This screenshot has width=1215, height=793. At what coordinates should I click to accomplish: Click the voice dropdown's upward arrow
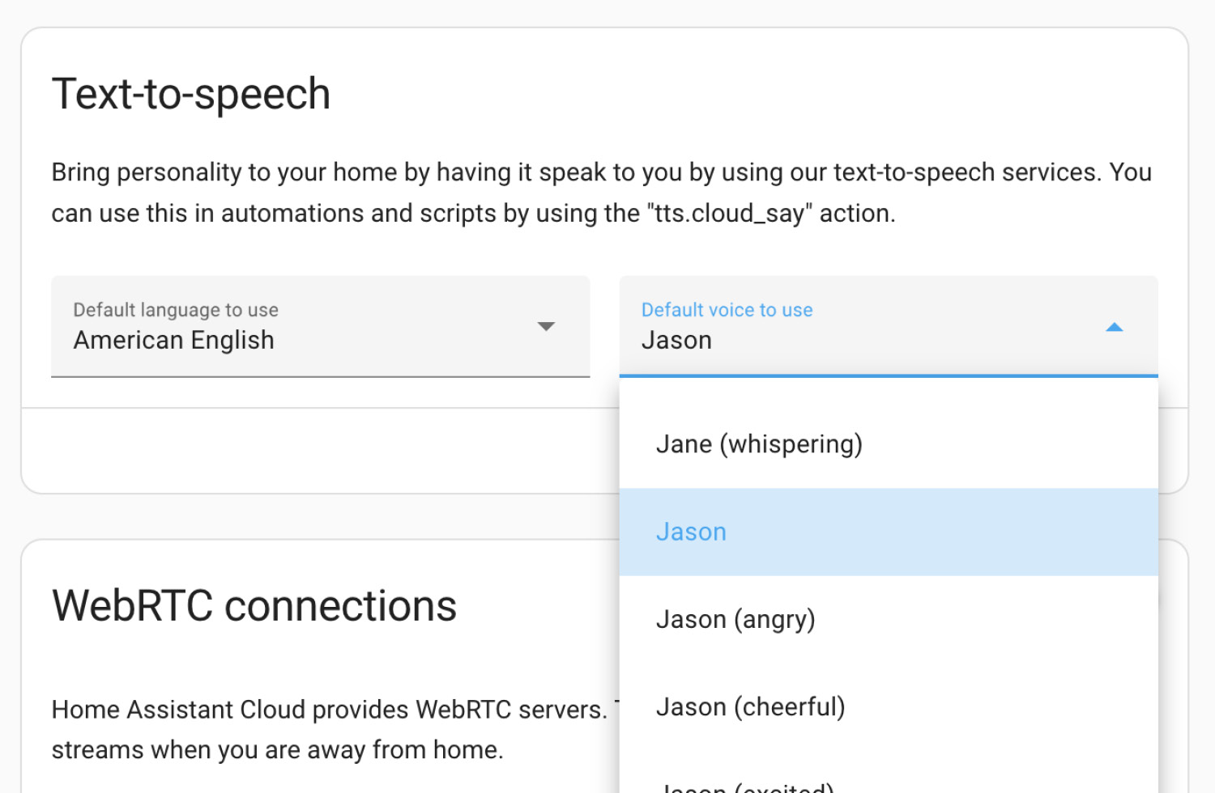1115,327
